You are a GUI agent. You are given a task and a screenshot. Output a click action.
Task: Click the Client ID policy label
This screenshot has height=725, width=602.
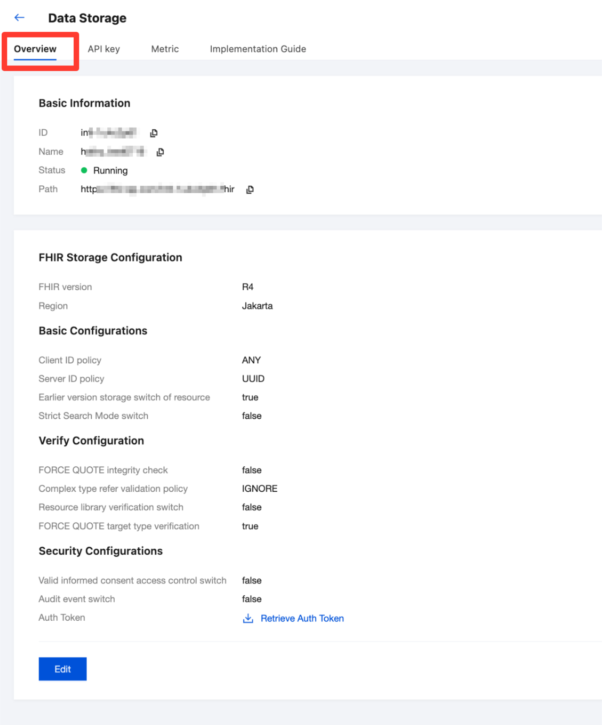[70, 360]
